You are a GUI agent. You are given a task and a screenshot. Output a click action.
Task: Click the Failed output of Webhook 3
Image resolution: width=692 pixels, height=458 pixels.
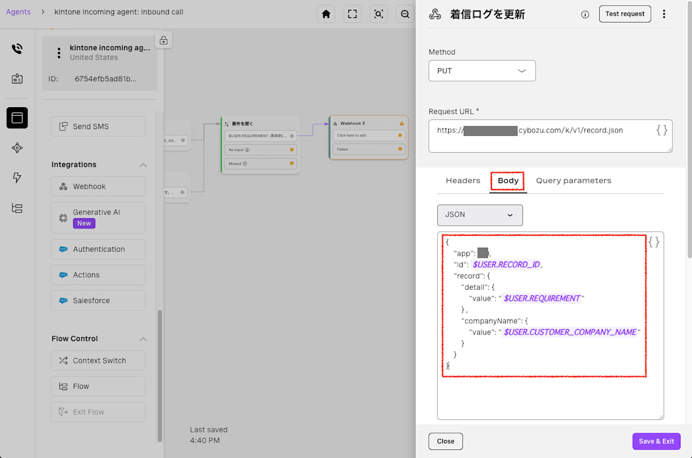click(368, 149)
